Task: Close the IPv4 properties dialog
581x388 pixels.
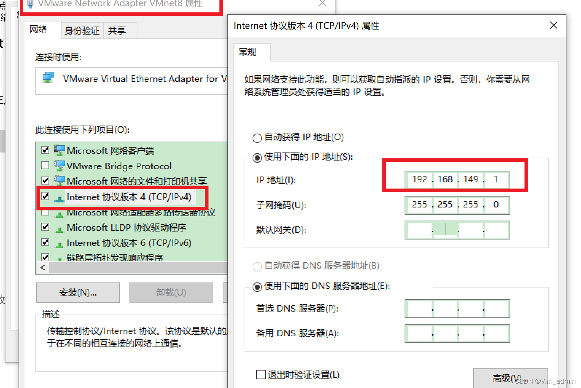Action: [x=553, y=25]
